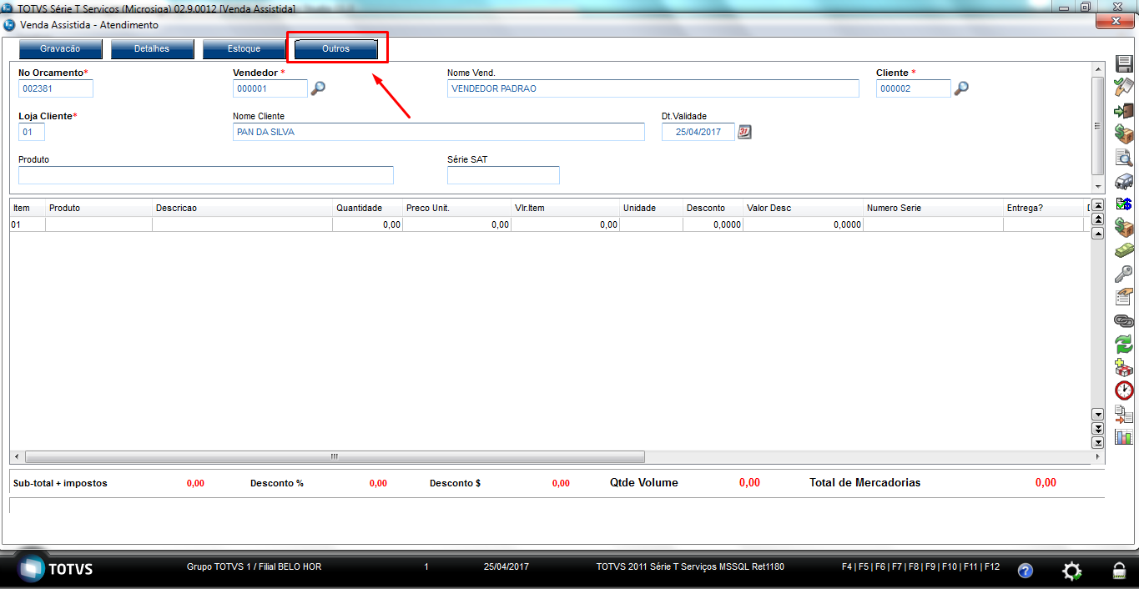Screen dimensions: 1139x589
Task: Click the TOTVS logo in bottom bar
Action: tap(56, 570)
